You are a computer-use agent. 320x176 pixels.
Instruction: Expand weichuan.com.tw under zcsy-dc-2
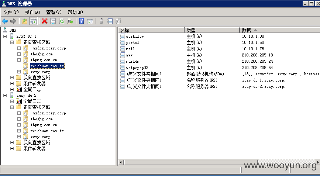(x=19, y=131)
